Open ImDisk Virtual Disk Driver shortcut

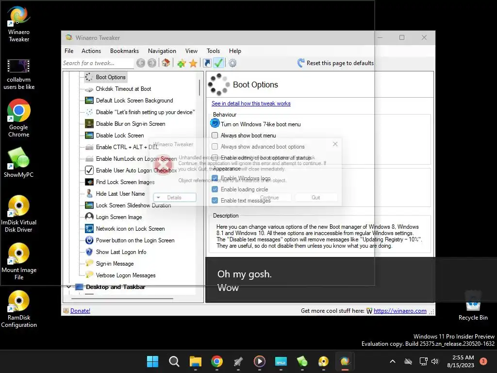point(19,214)
